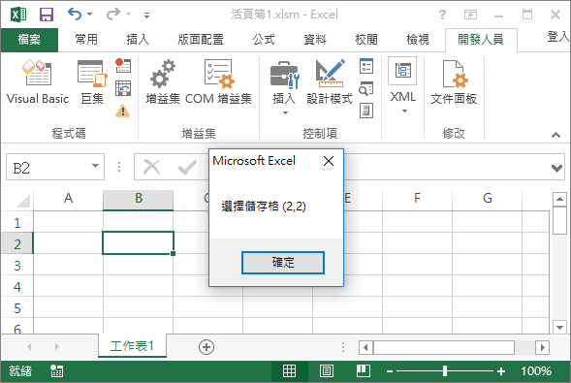Select column F header
The height and width of the screenshot is (383, 571).
(417, 199)
